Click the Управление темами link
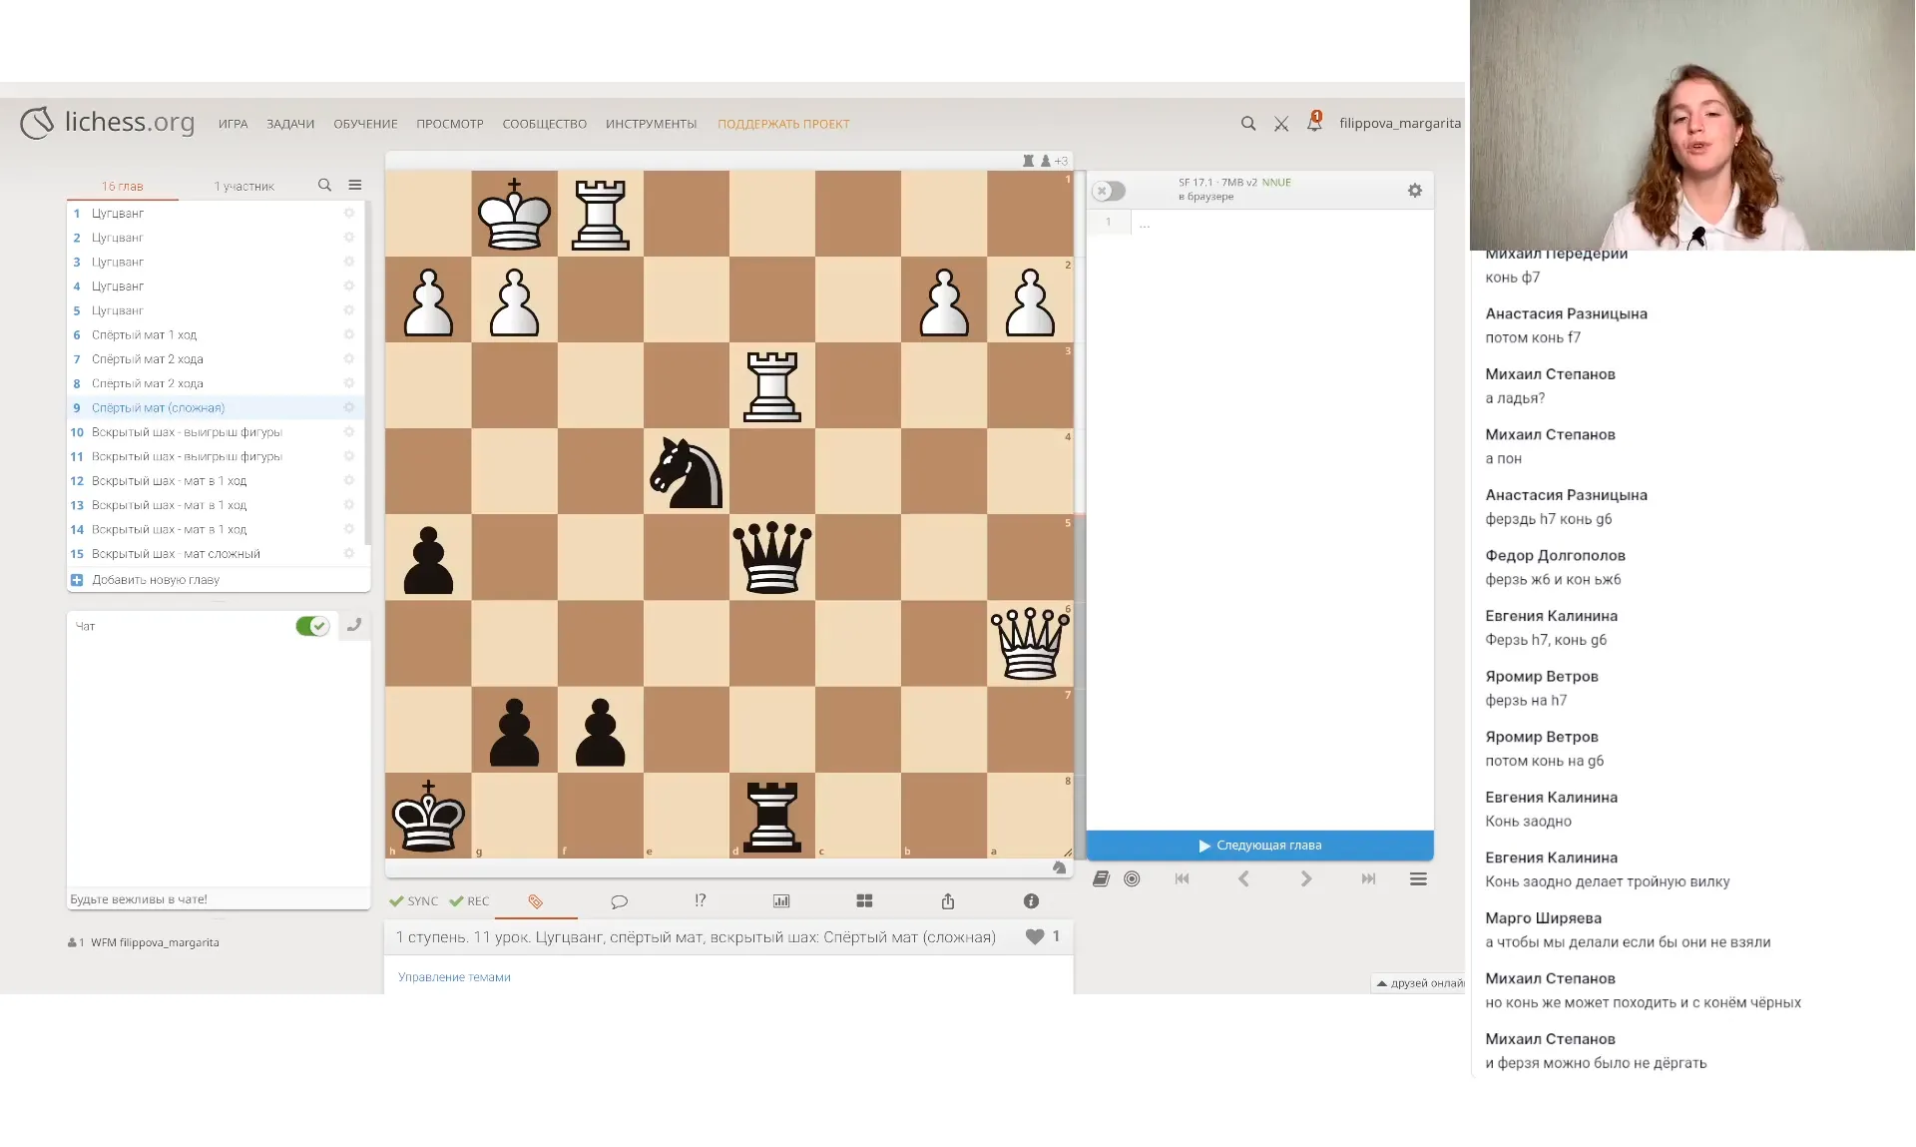 coord(454,977)
